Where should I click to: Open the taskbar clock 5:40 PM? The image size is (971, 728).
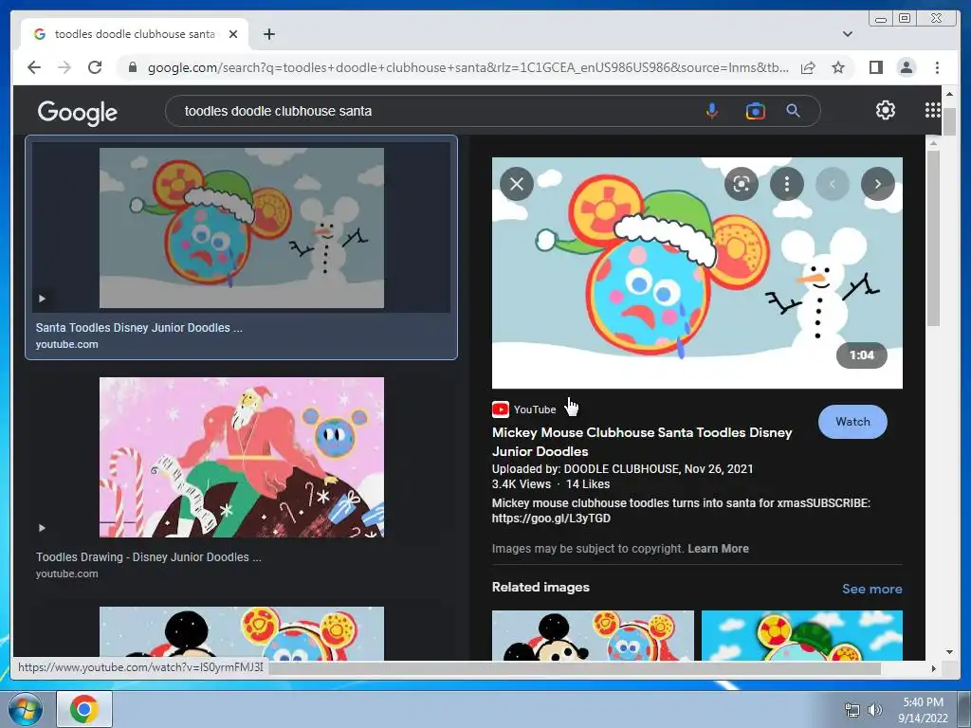tap(923, 710)
